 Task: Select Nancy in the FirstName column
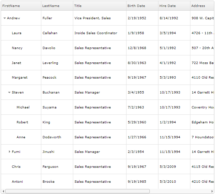tap(17, 48)
